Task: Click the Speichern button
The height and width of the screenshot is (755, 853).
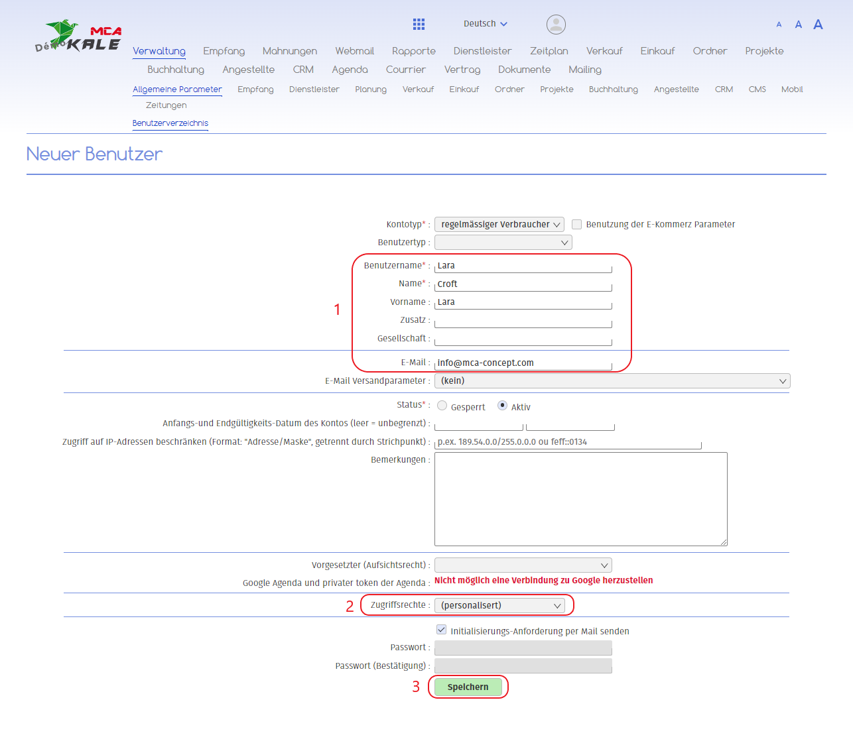Action: click(x=468, y=687)
